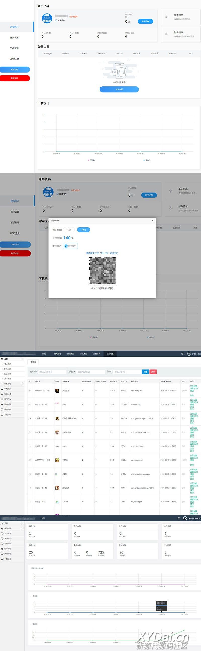
Task: Click 大富至尊 app icon in row 25
Action: coord(57,391)
